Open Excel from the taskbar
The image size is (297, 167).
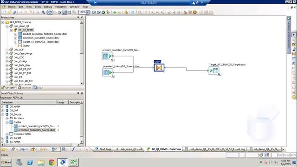tap(73, 162)
